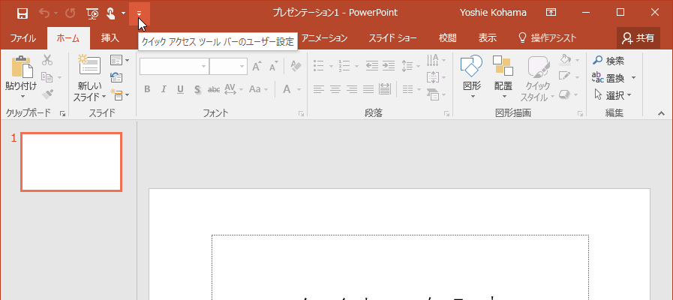Toggle Italic formatting
The height and width of the screenshot is (300, 673).
[x=164, y=89]
